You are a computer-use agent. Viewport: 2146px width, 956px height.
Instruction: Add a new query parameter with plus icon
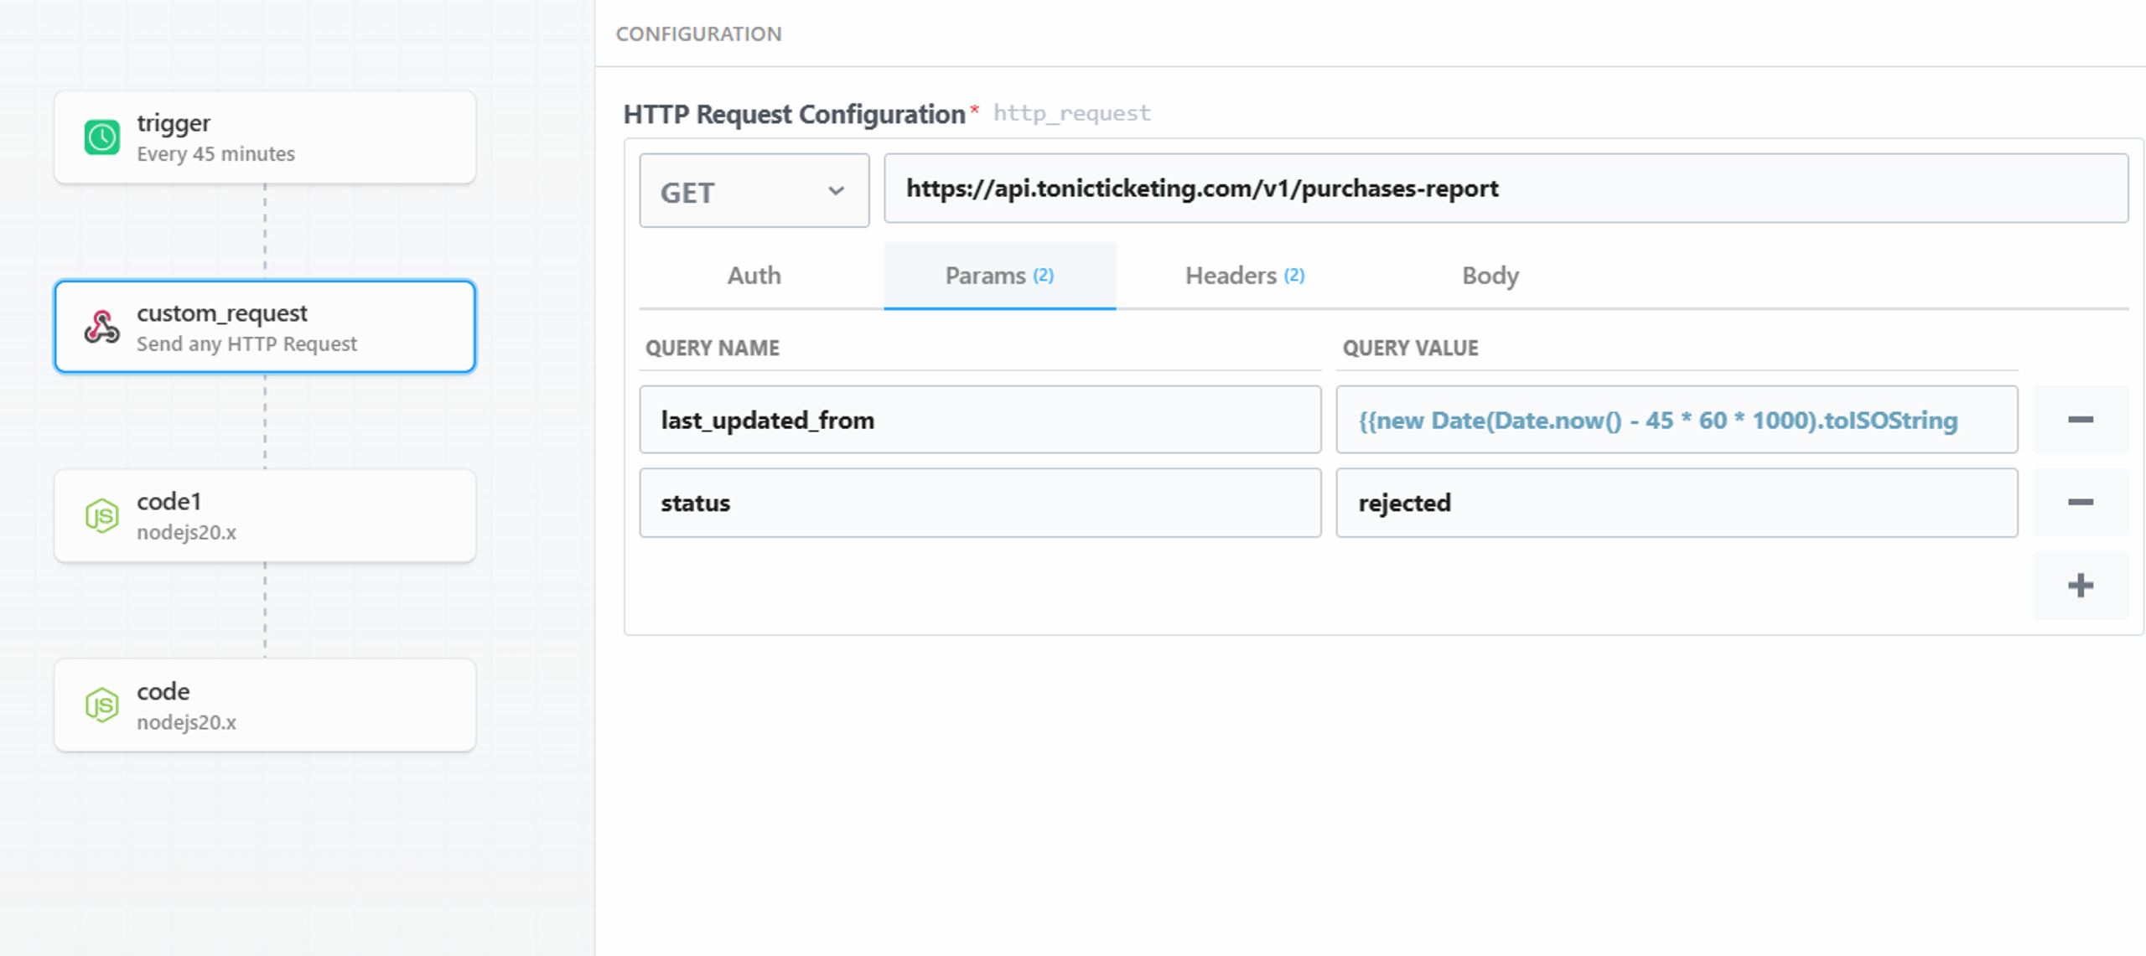[x=2080, y=585]
